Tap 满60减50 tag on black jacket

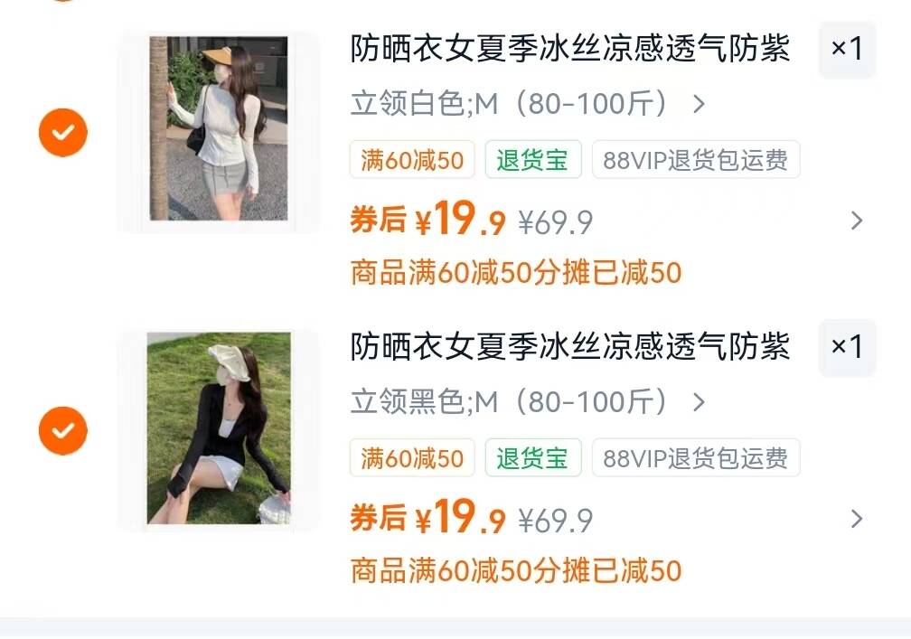click(x=412, y=458)
